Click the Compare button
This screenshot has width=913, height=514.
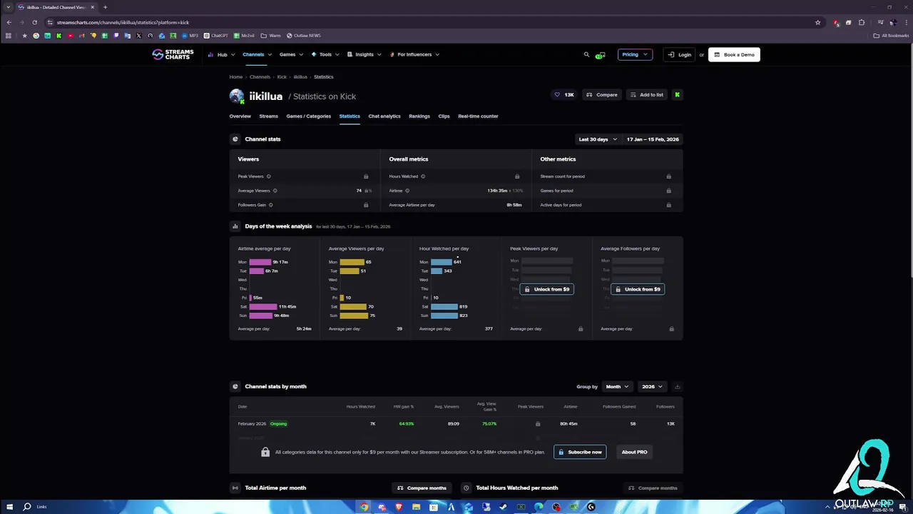[x=602, y=94]
